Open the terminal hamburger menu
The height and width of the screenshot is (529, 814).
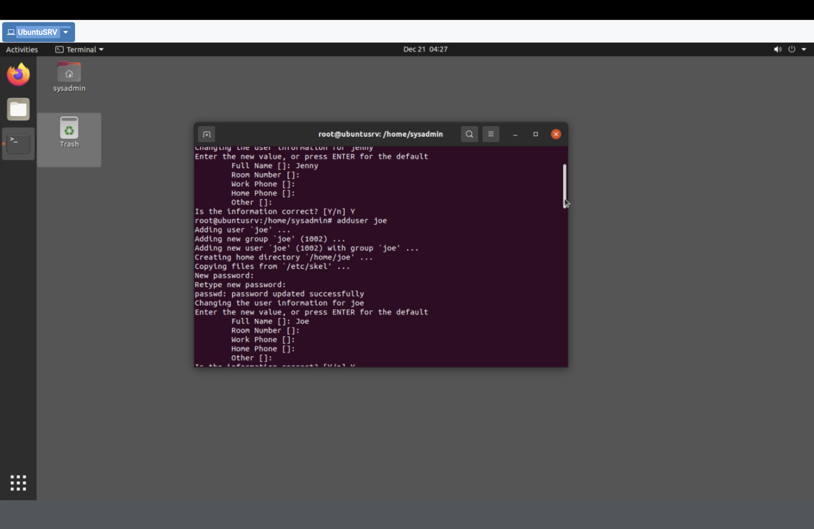[x=490, y=134]
